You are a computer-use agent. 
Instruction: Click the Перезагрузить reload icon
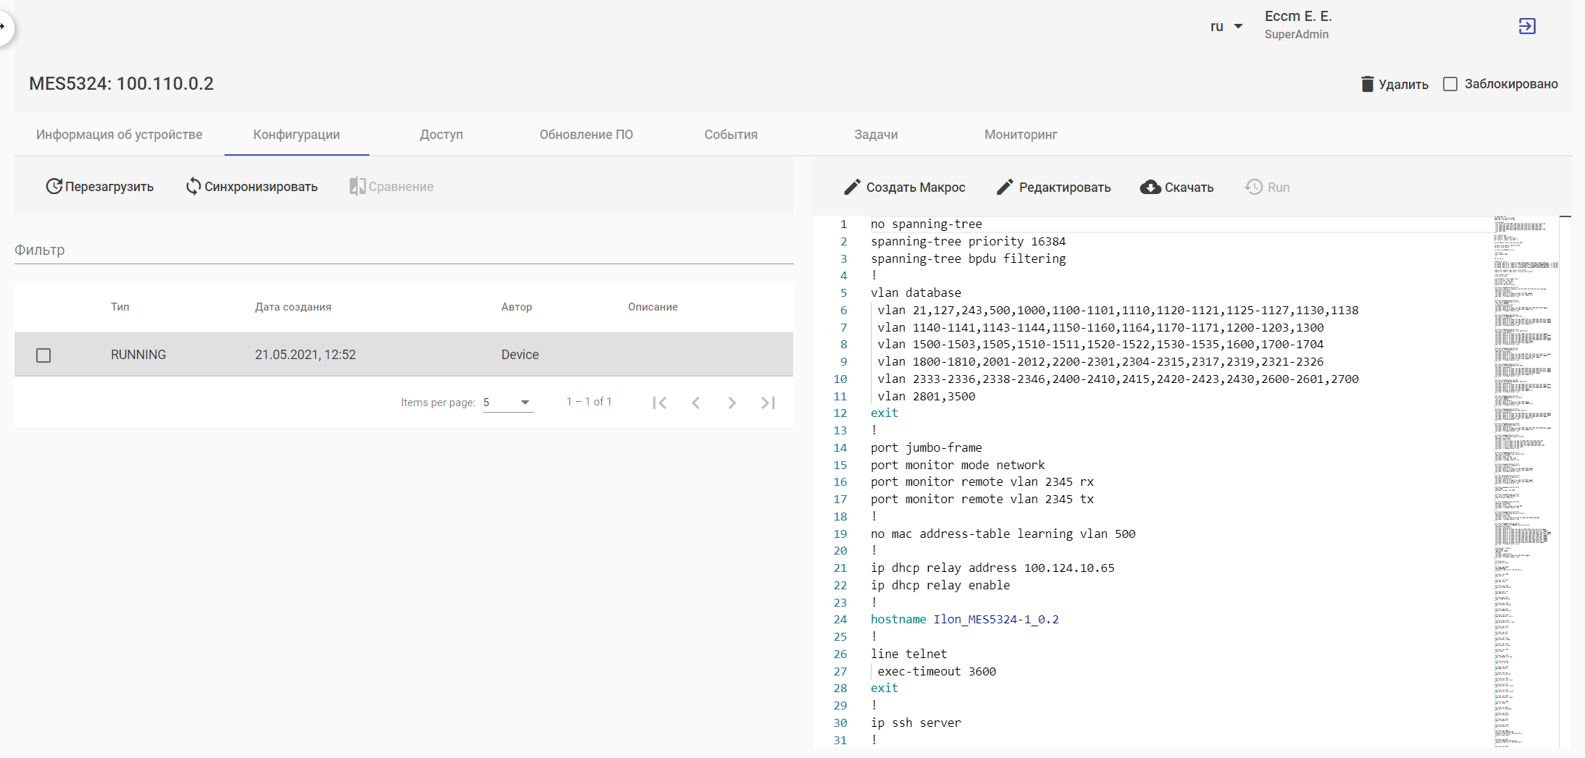point(54,187)
